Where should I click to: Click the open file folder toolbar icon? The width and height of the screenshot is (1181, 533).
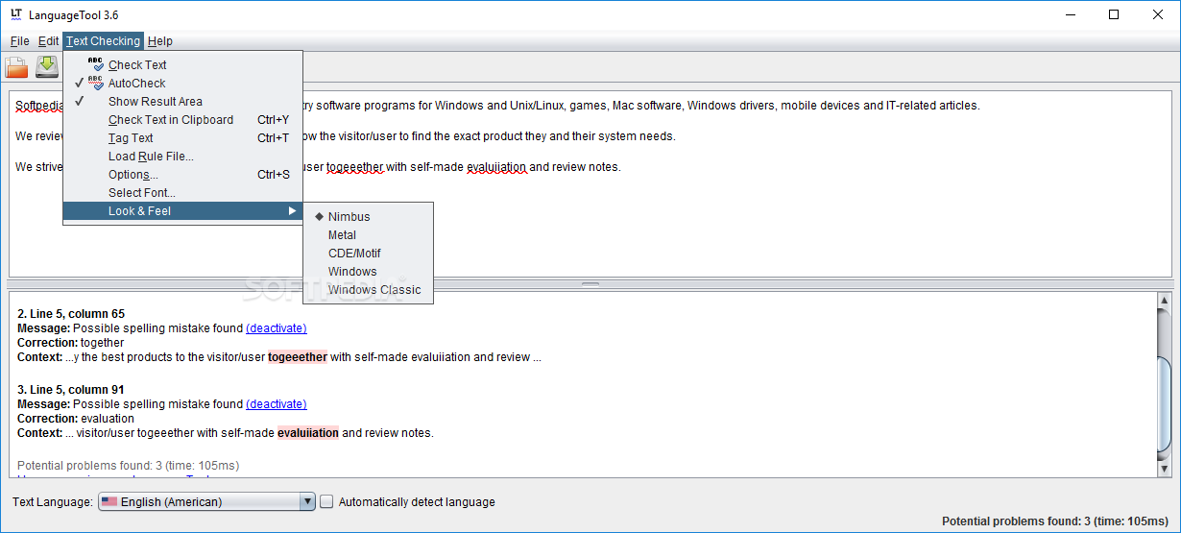(16, 66)
